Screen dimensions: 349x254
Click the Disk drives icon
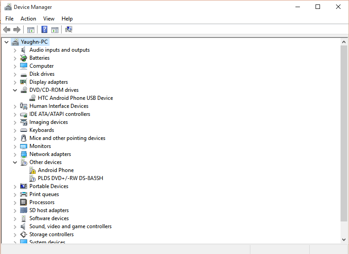tap(23, 75)
